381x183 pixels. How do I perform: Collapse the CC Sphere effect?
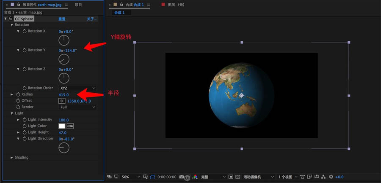6,19
